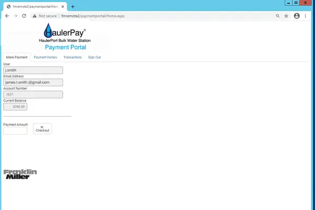Select the Make Payment tab

click(17, 57)
